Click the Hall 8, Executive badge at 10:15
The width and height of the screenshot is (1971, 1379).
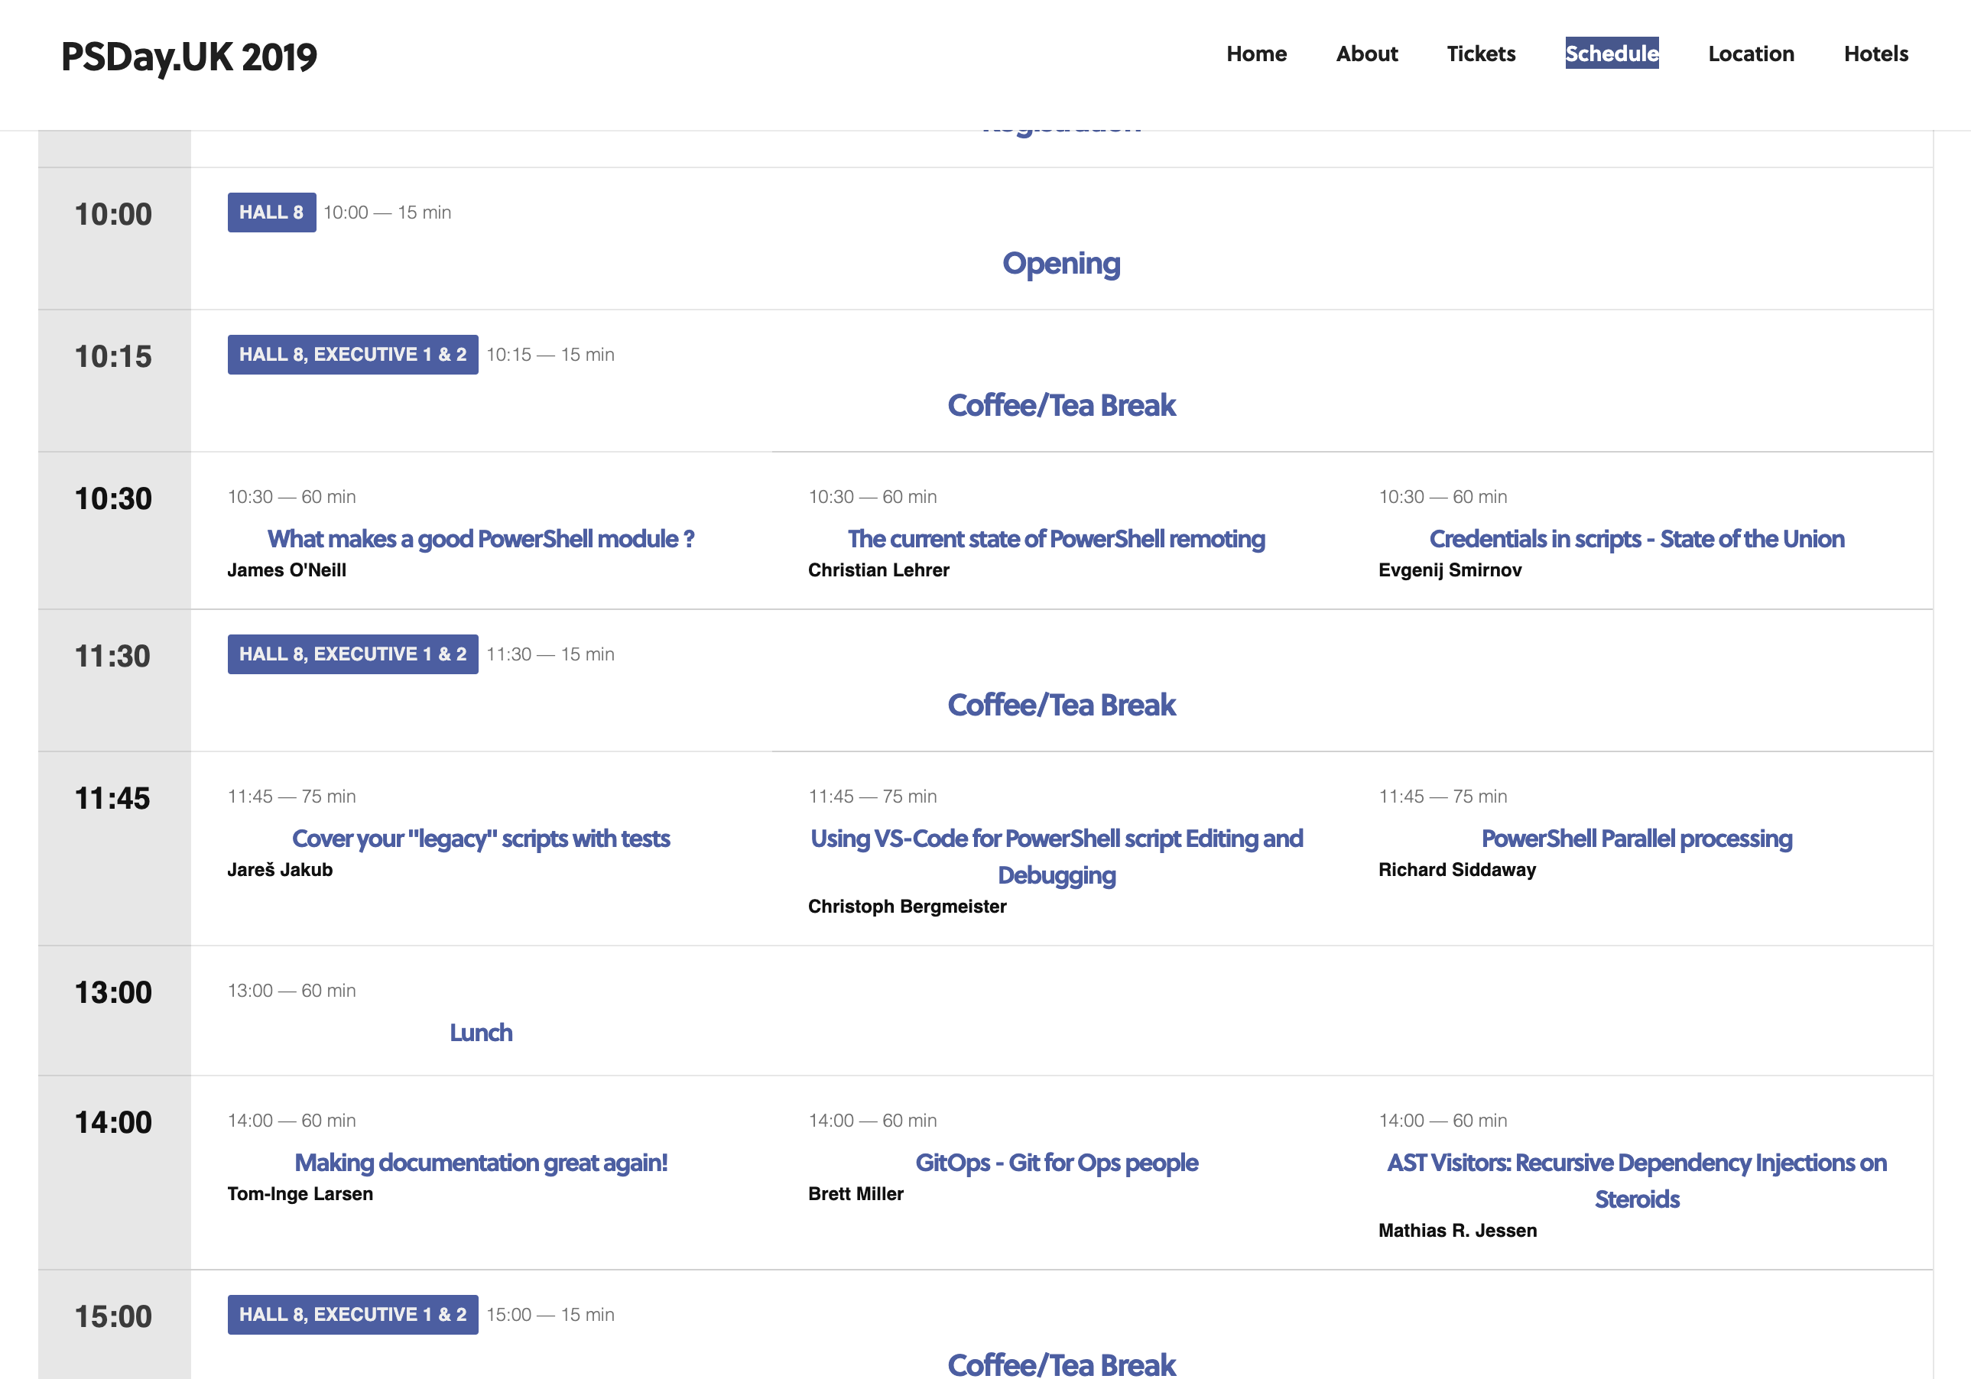tap(352, 355)
